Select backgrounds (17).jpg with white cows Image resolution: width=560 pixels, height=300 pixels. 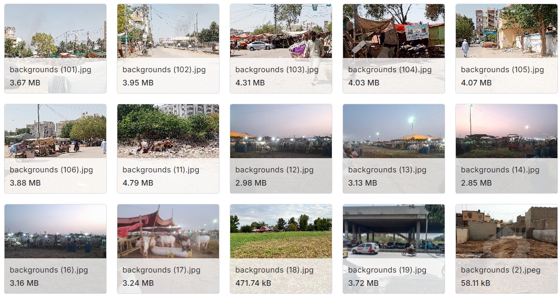point(168,231)
